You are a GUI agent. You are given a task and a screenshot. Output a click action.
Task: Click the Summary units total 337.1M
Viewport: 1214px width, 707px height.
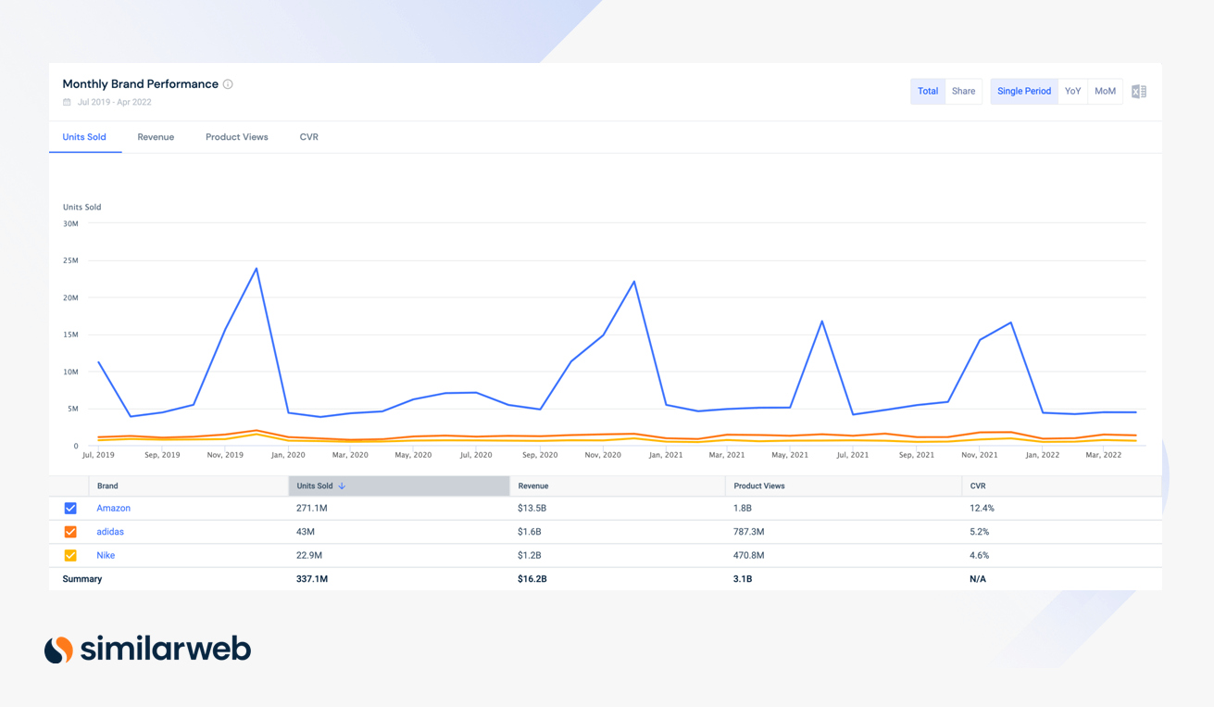tap(312, 579)
